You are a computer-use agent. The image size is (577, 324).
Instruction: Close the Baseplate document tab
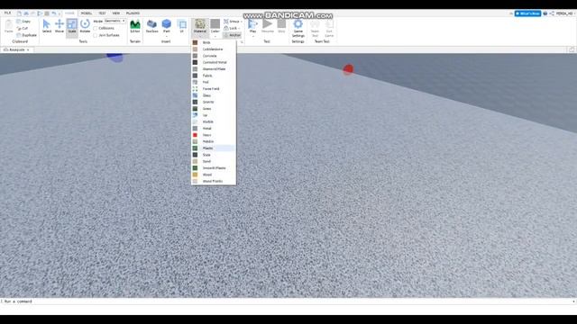pos(28,49)
